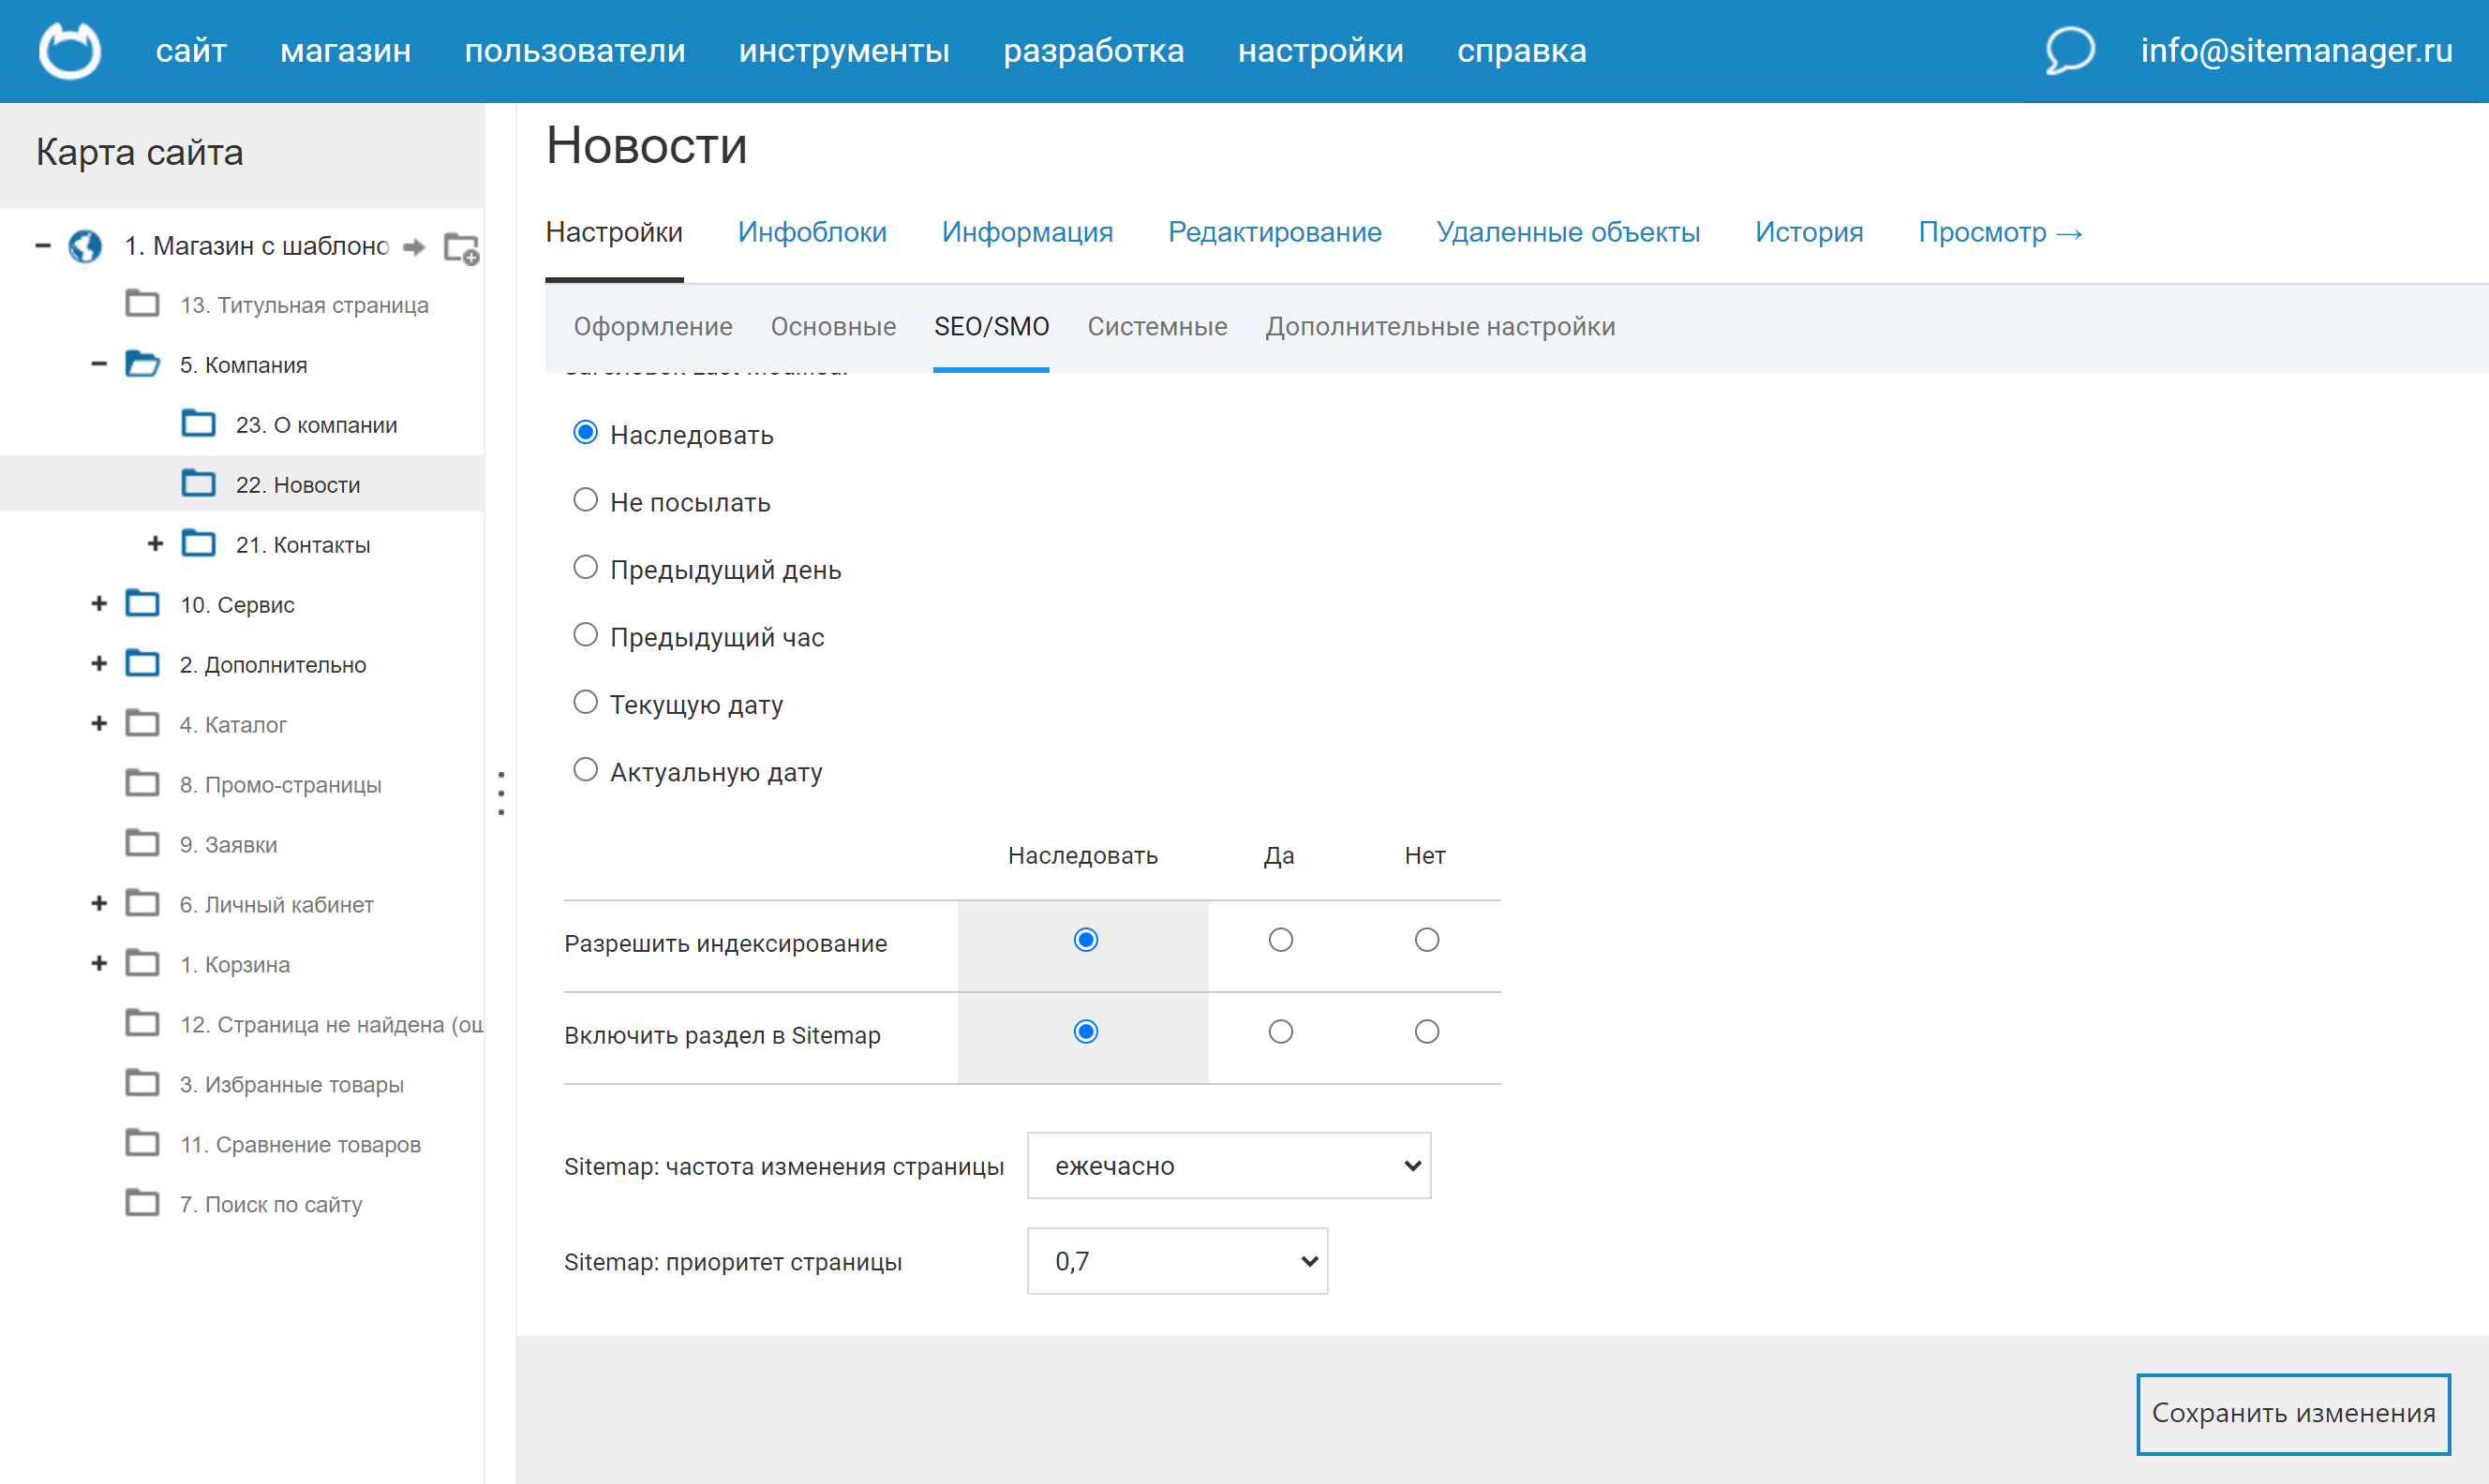2489x1484 pixels.
Task: Select the Не посылать radio option
Action: click(x=586, y=499)
